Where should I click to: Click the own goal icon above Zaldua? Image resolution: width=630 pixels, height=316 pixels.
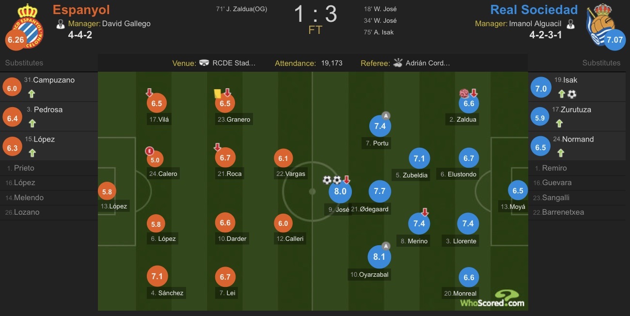coord(465,93)
